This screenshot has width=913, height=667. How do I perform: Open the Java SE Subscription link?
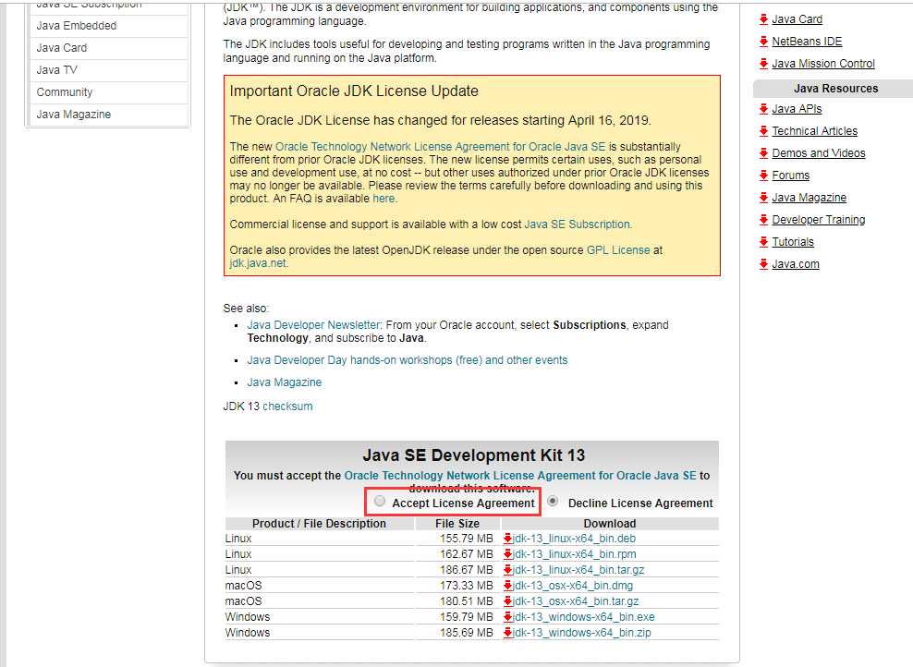[577, 224]
